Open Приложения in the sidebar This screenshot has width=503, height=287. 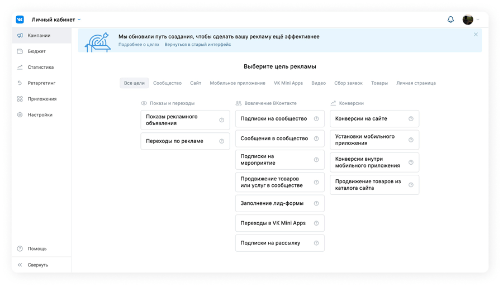point(42,99)
